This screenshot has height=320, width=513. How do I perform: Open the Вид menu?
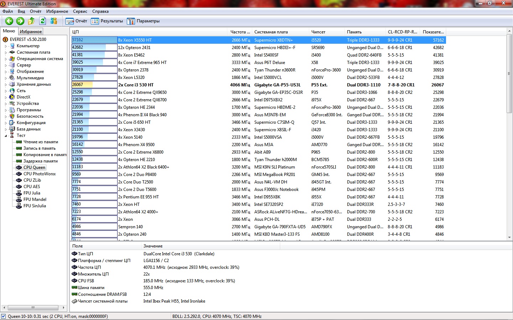21,11
